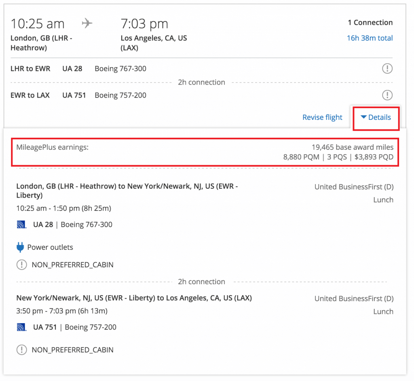This screenshot has width=414, height=381.
Task: Click 3:50 pm - 7:03 pm (6h 13m)
Action: [x=62, y=311]
